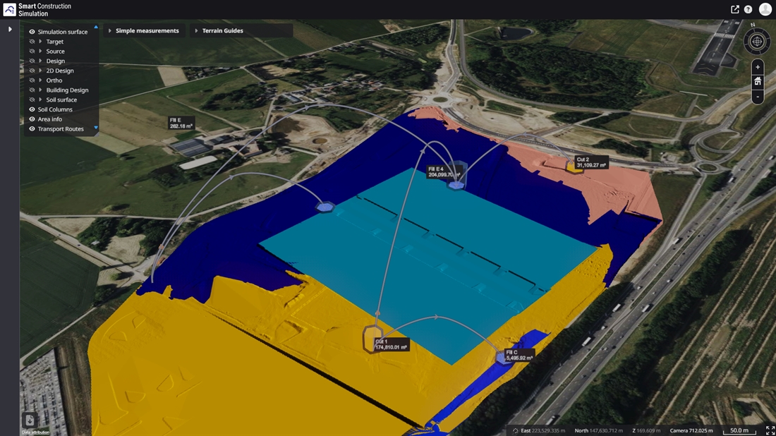Click the Smart Construction logo icon
Screen dimensions: 776x436
pos(9,10)
